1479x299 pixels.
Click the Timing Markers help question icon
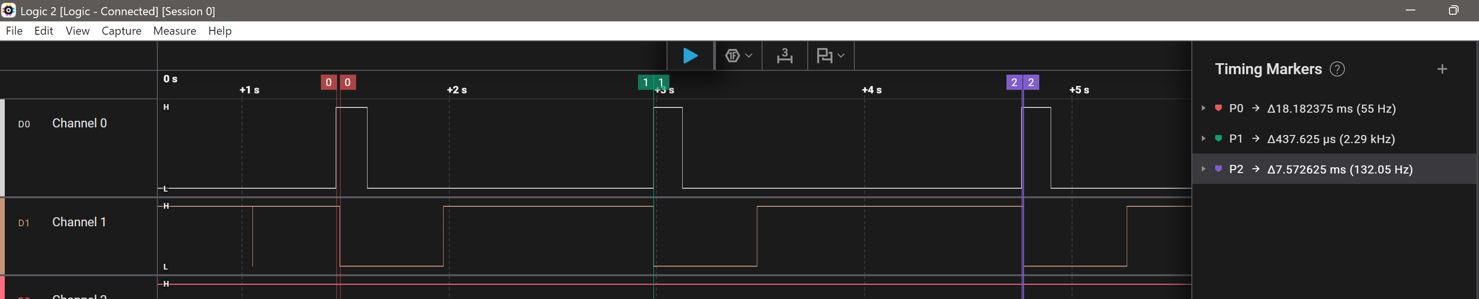[1337, 69]
